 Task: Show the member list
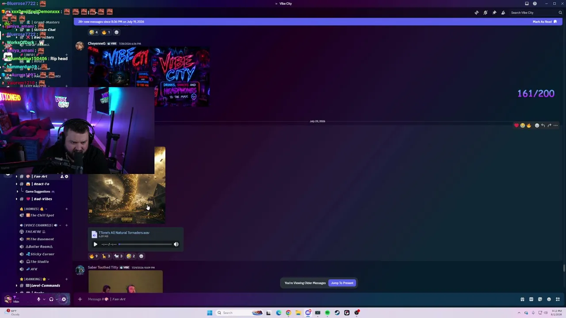tap(503, 12)
